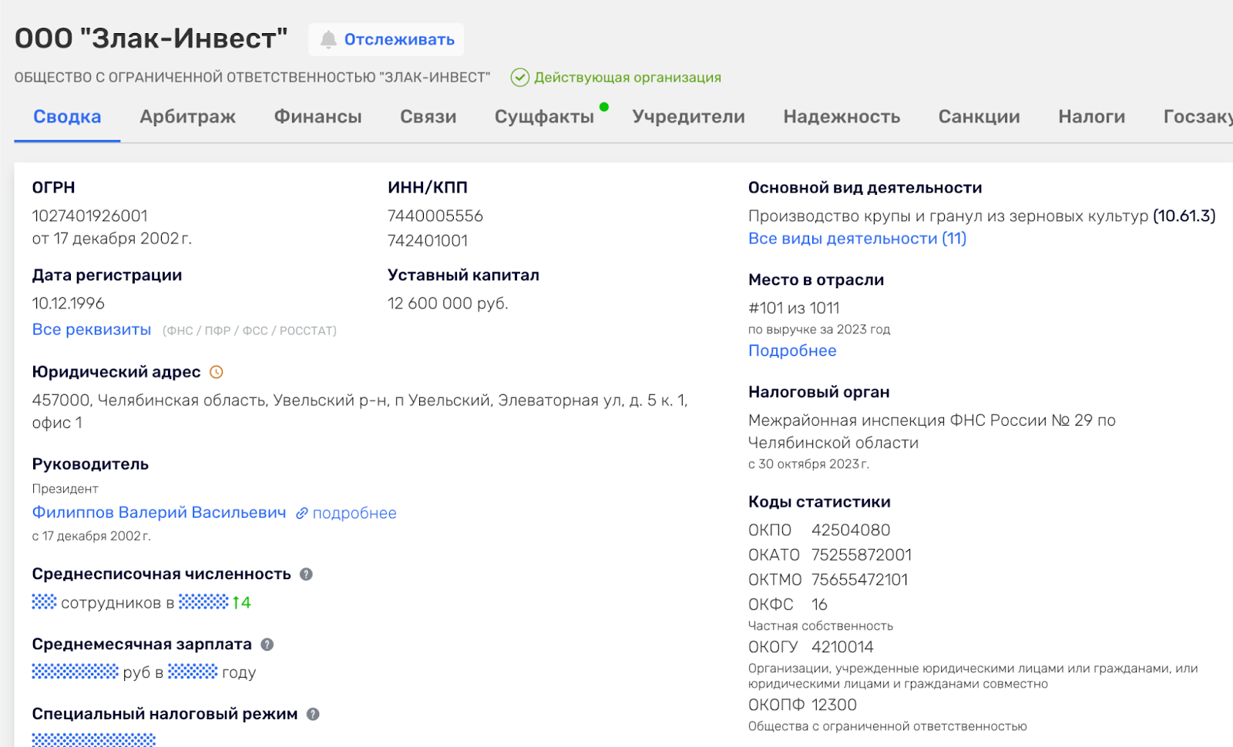This screenshot has width=1233, height=747.
Task: Click the Президент position label
Action: [x=66, y=489]
